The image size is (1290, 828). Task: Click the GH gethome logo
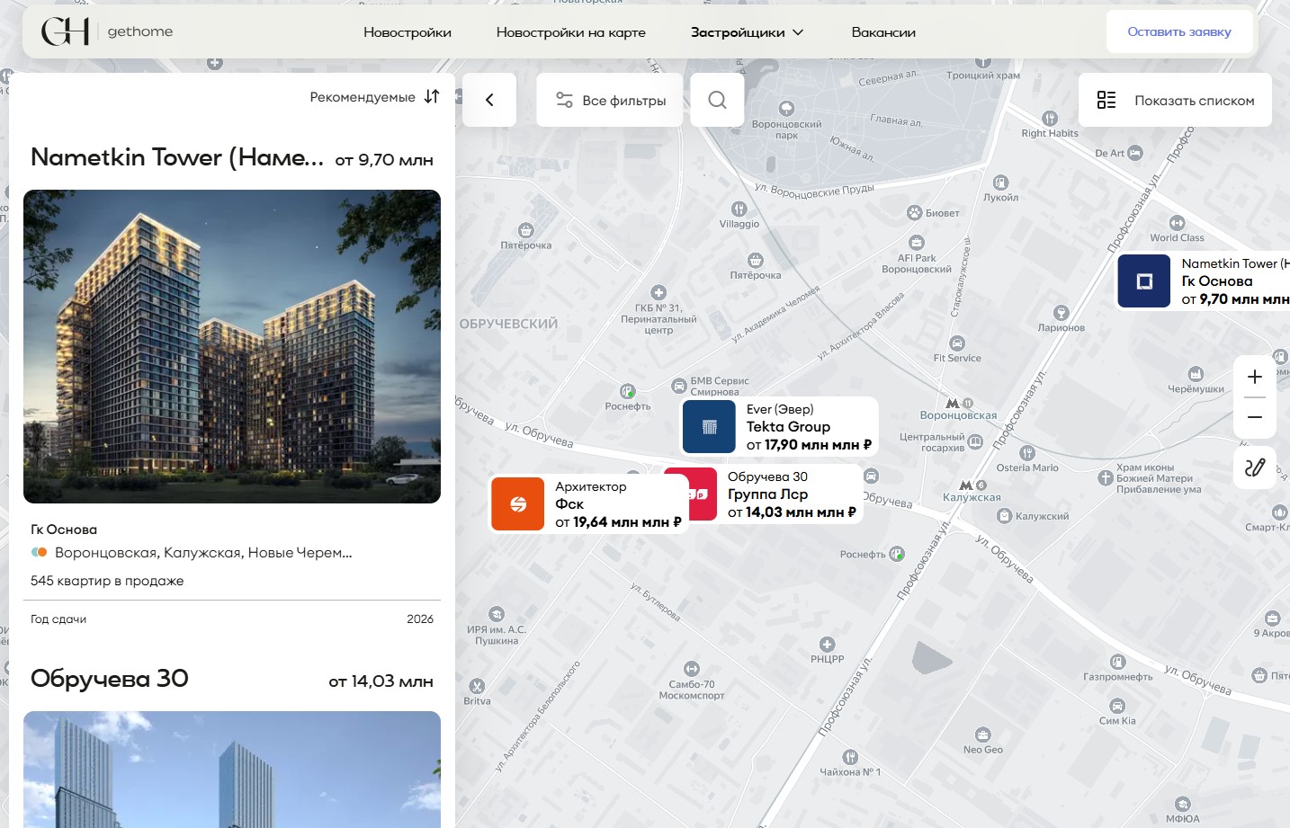(x=106, y=31)
